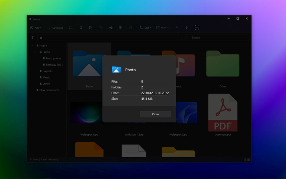
Task: Switch to grid view in status bar
Action: (x=249, y=160)
